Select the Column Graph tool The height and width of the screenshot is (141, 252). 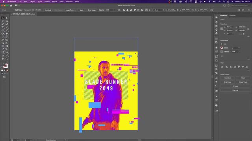coord(7,52)
